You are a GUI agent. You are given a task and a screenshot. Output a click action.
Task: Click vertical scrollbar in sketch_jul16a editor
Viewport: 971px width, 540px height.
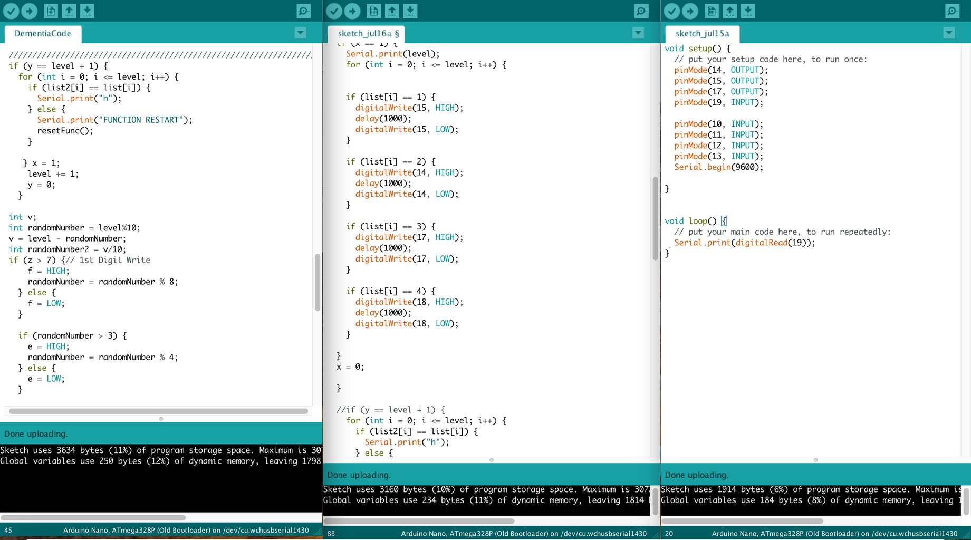coord(655,219)
